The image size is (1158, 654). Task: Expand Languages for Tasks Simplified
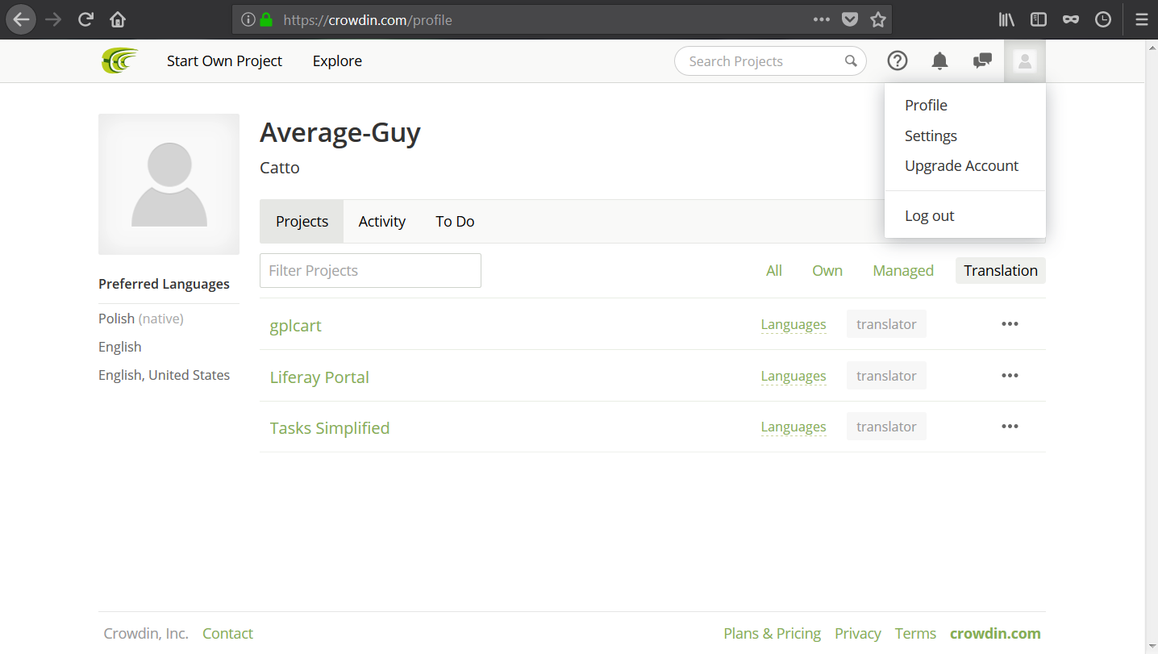(794, 427)
